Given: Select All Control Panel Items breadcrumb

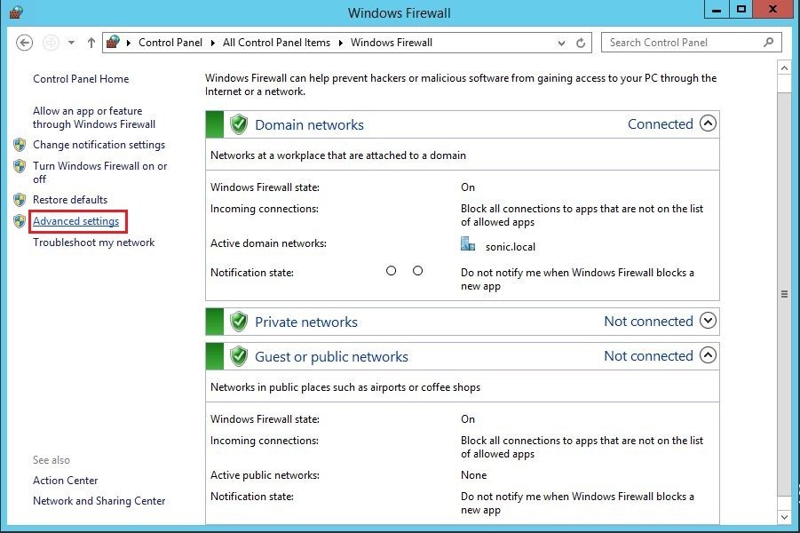Looking at the screenshot, I should click(276, 43).
